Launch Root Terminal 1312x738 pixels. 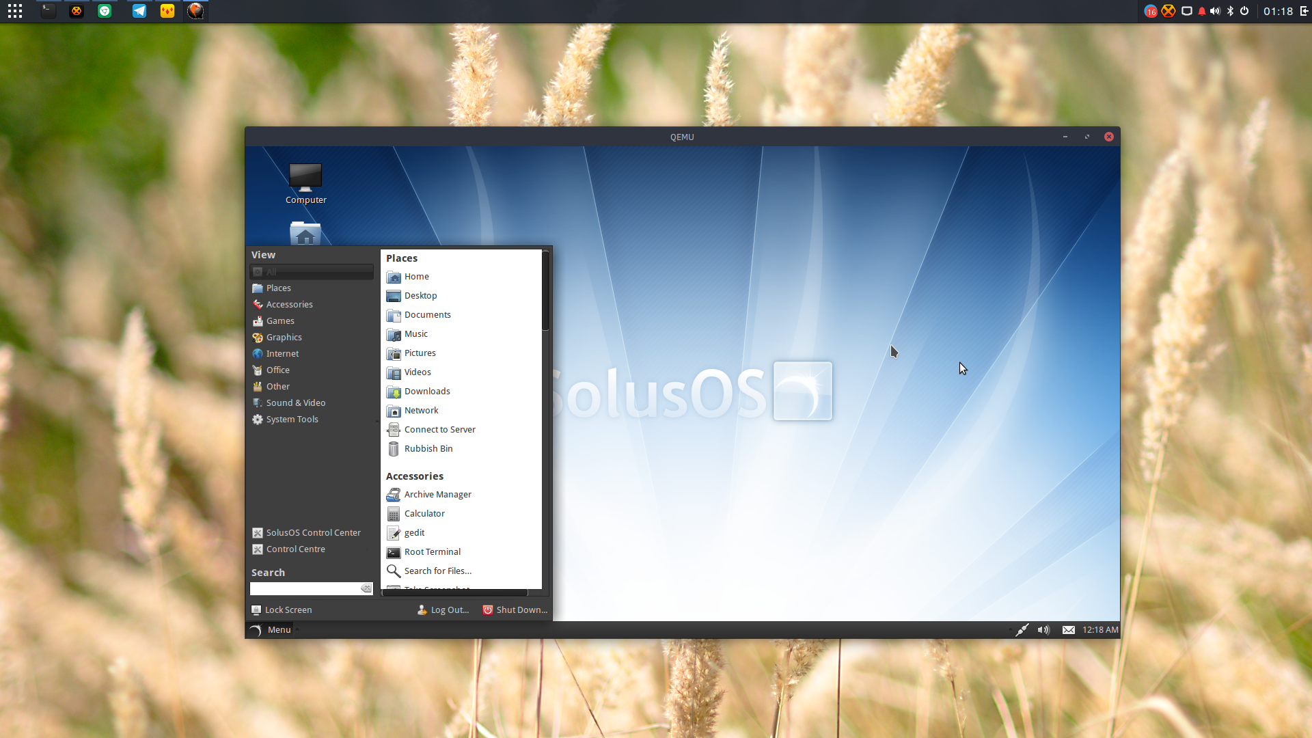[461, 552]
